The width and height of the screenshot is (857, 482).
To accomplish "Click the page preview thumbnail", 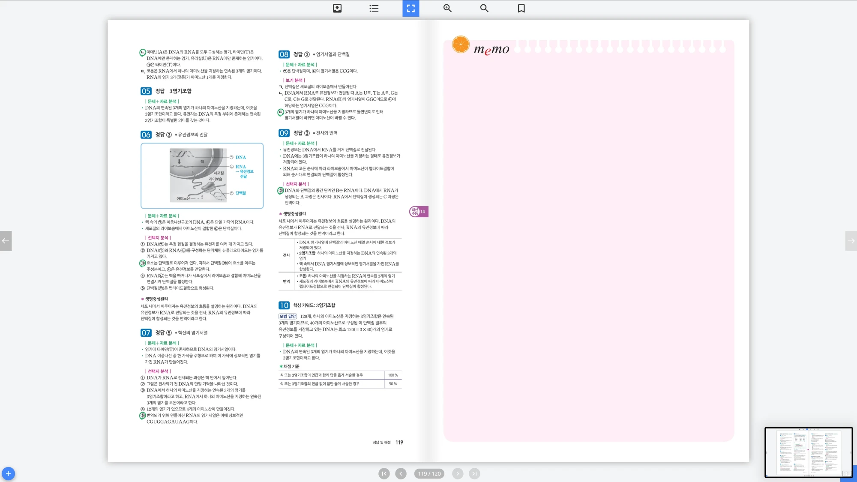I will pos(808,452).
